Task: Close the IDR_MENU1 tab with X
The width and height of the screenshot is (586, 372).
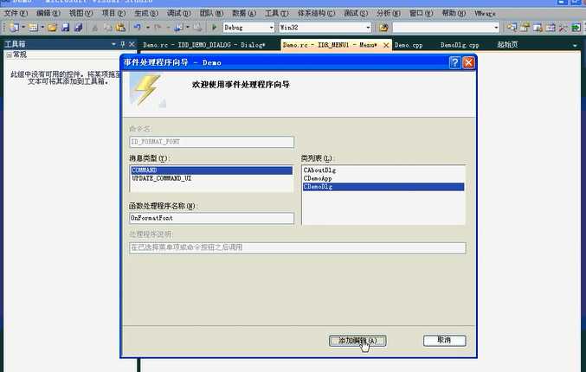Action: [386, 45]
